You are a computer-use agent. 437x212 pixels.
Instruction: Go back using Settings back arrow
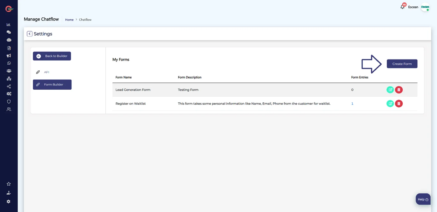(30, 34)
